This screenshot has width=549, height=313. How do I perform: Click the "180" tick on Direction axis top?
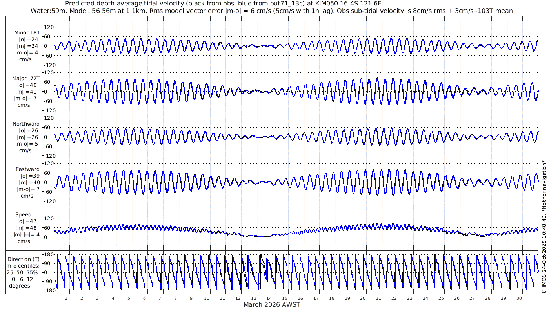coord(48,255)
